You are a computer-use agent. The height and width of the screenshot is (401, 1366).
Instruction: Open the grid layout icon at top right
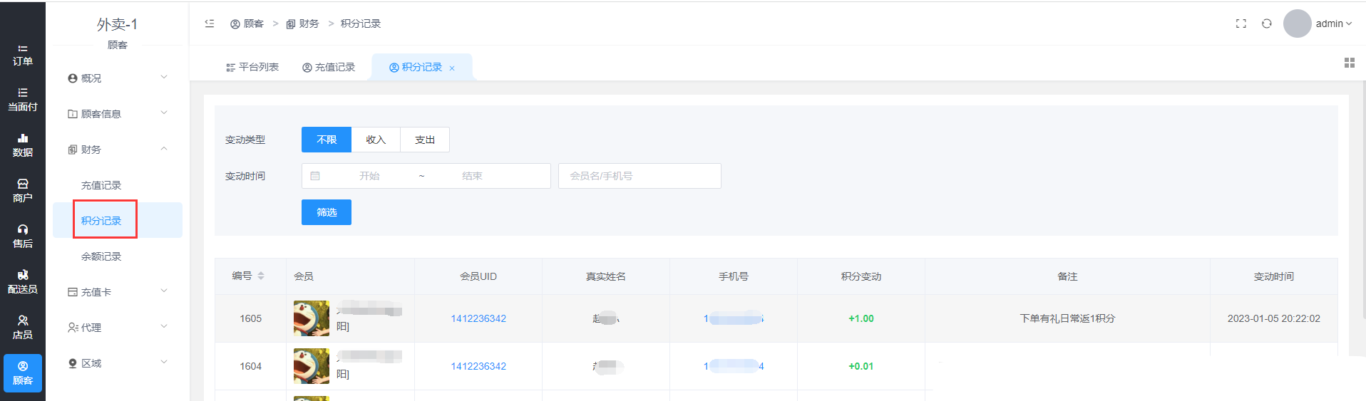(x=1349, y=63)
